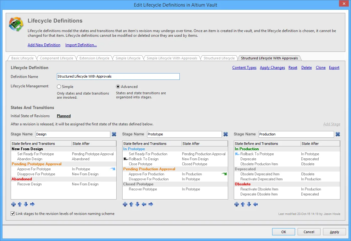The width and height of the screenshot is (351, 241).
Task: Select the Reactivate Deprecated Item transition
Action: click(x=287, y=179)
